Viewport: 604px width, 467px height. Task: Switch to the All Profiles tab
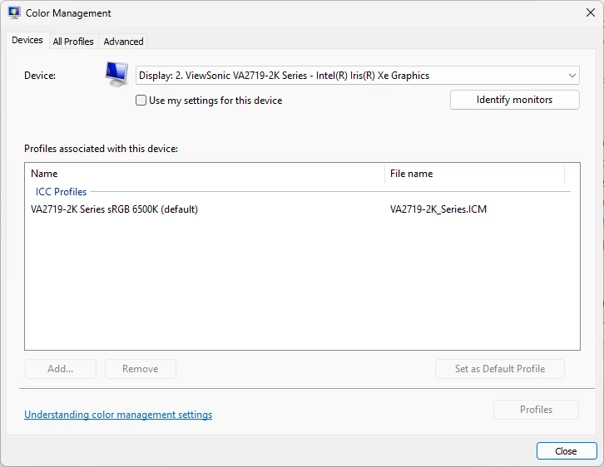tap(73, 42)
